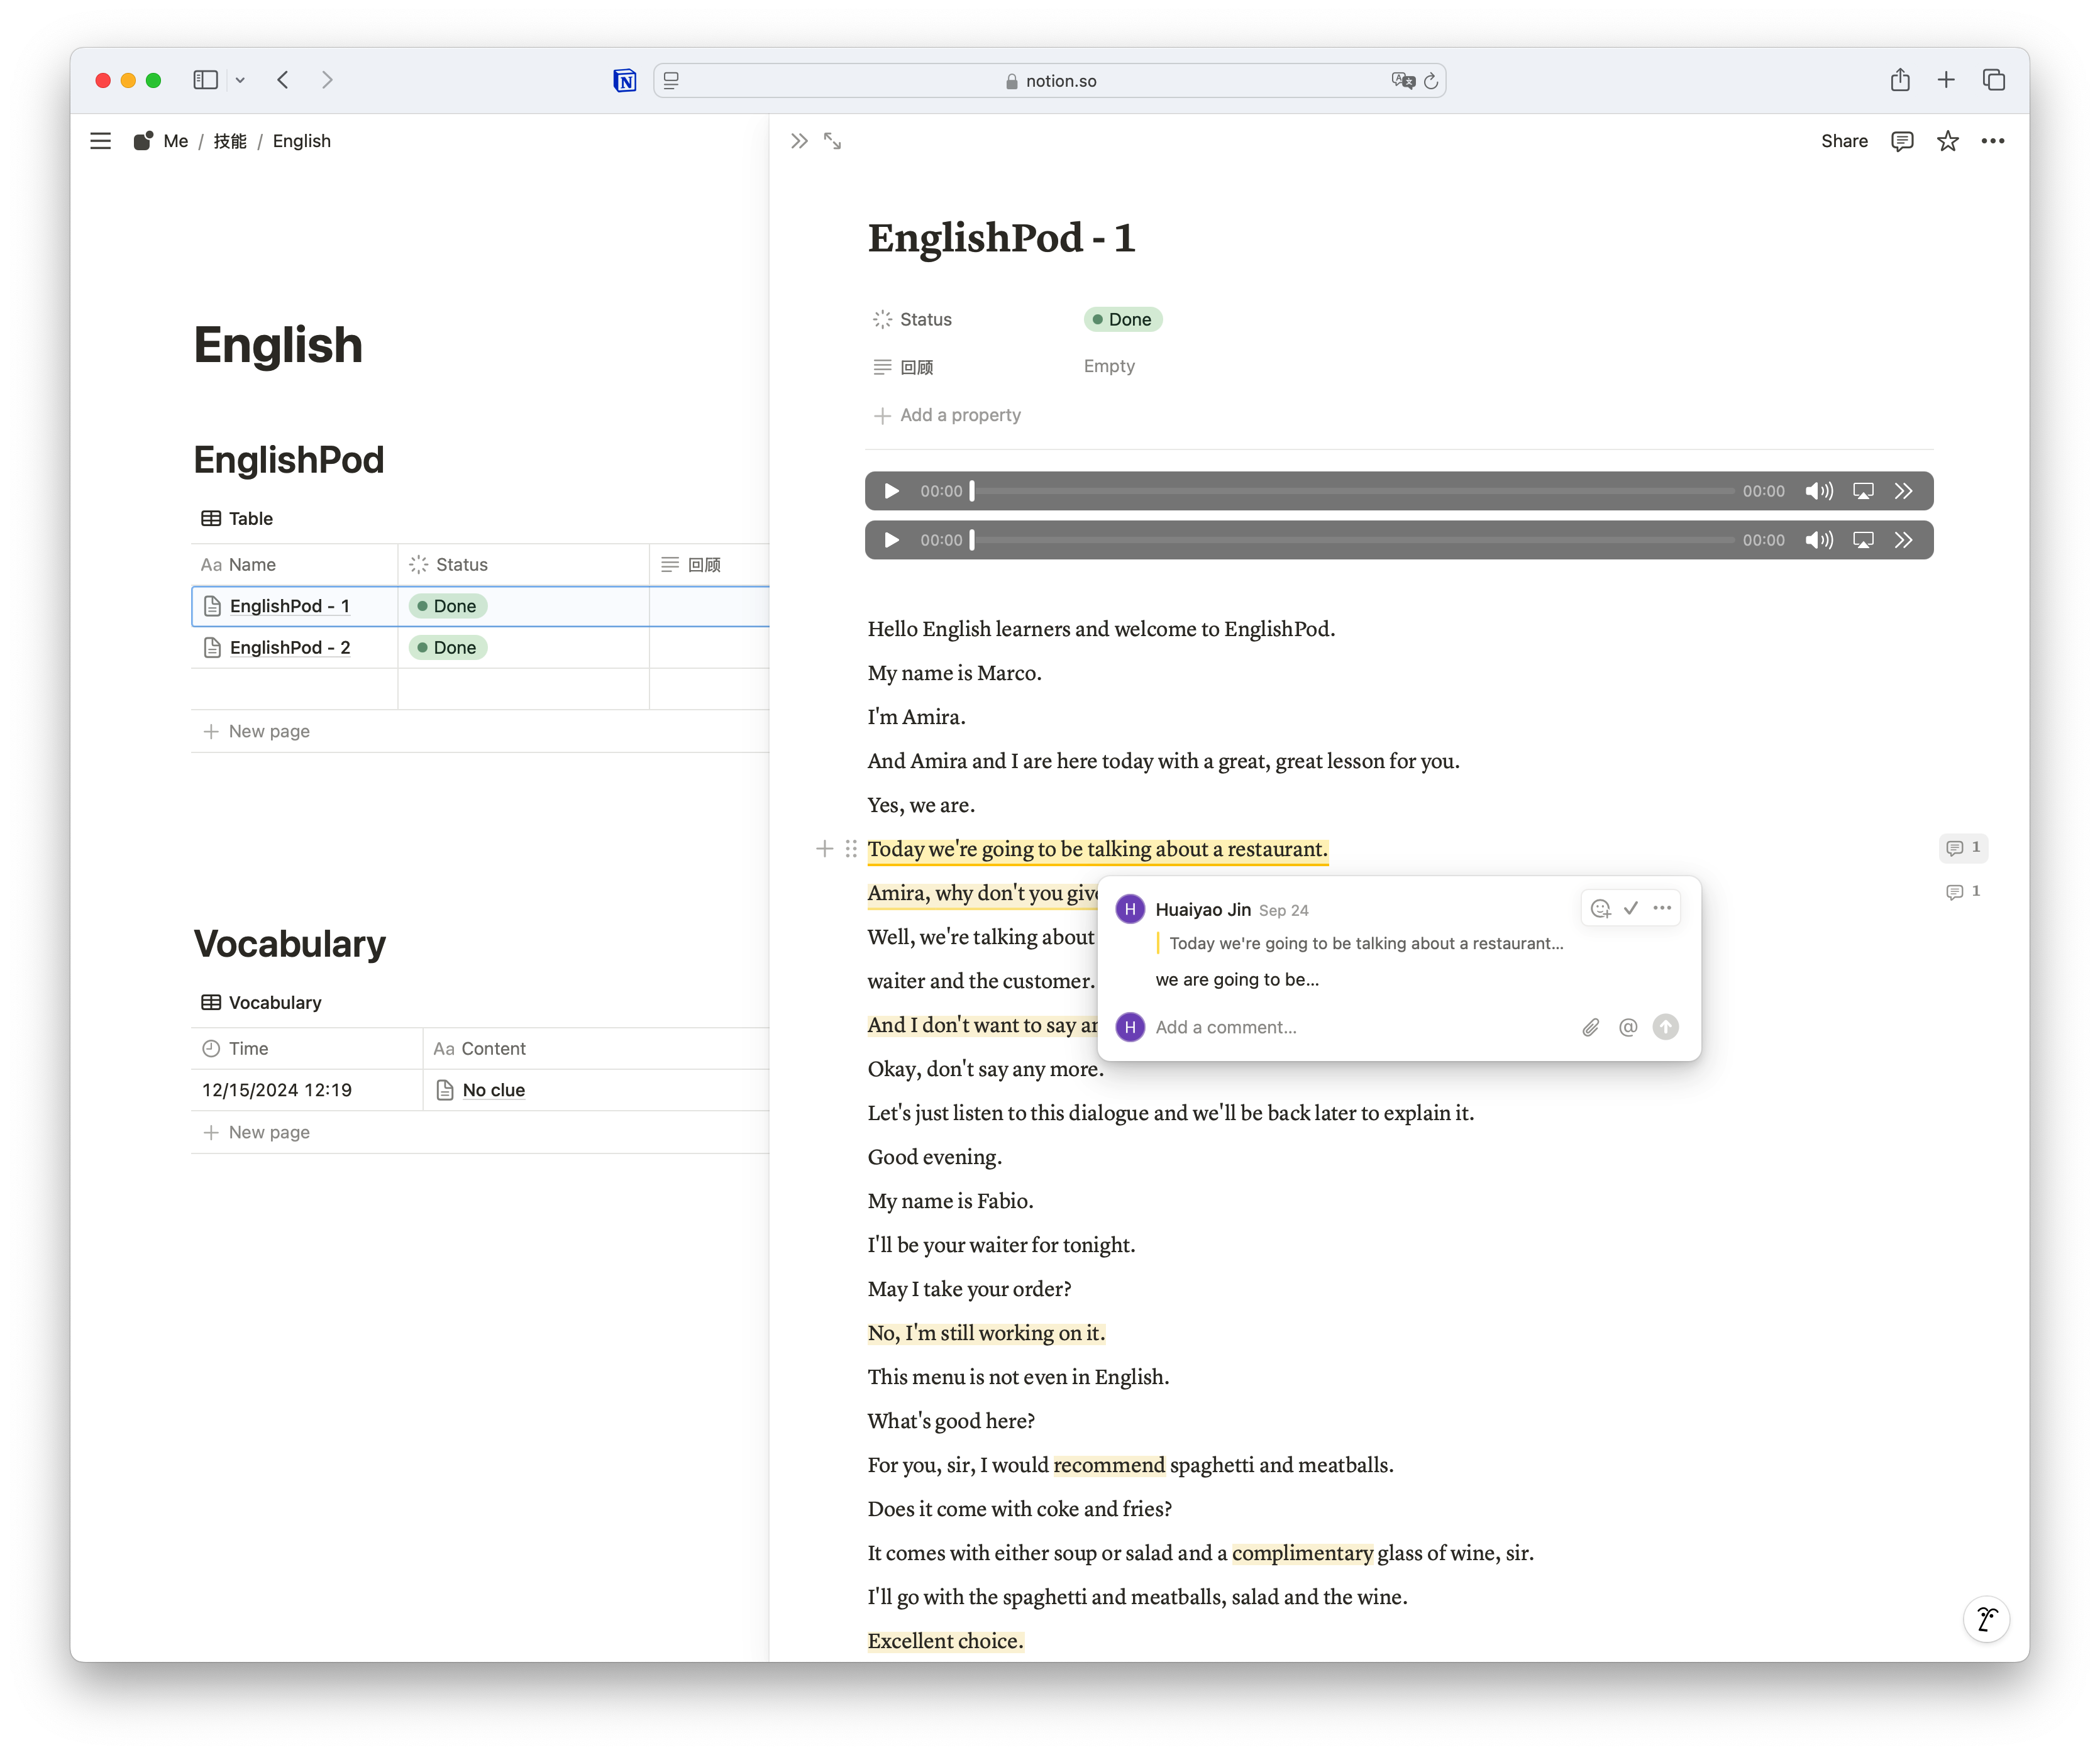Add new page to Vocabulary table
The height and width of the screenshot is (1755, 2100).
(256, 1132)
